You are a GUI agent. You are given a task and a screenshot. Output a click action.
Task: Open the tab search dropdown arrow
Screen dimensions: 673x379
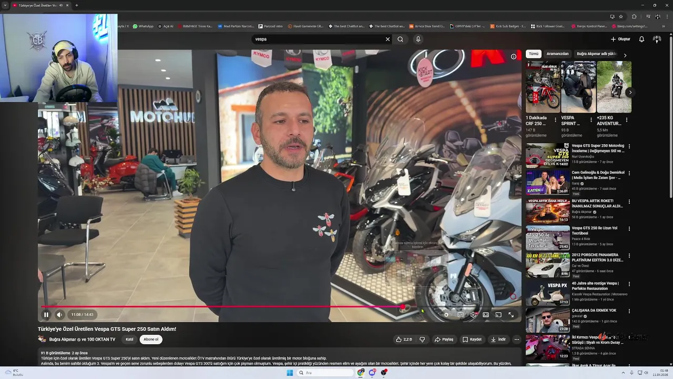pos(5,5)
